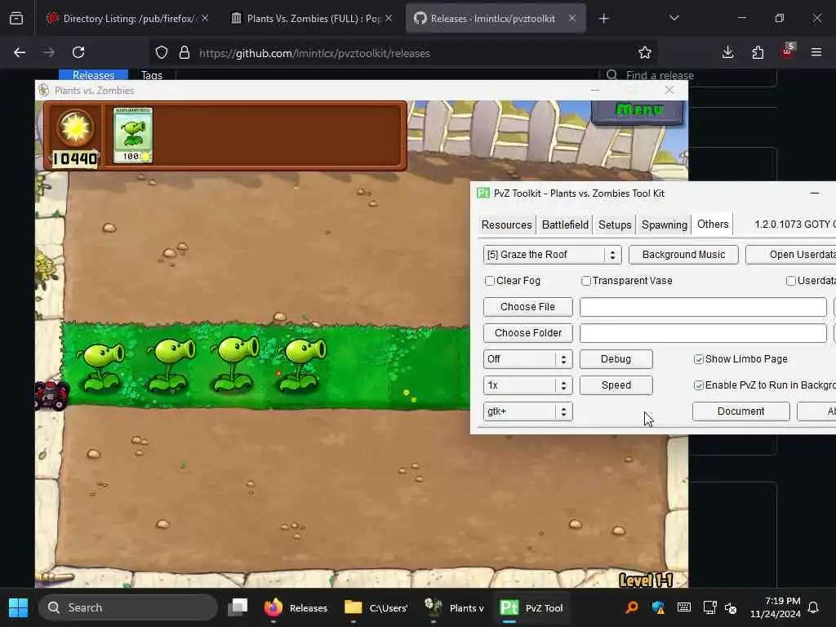The width and height of the screenshot is (836, 627).
Task: Click the Open Userdata button
Action: pyautogui.click(x=791, y=255)
